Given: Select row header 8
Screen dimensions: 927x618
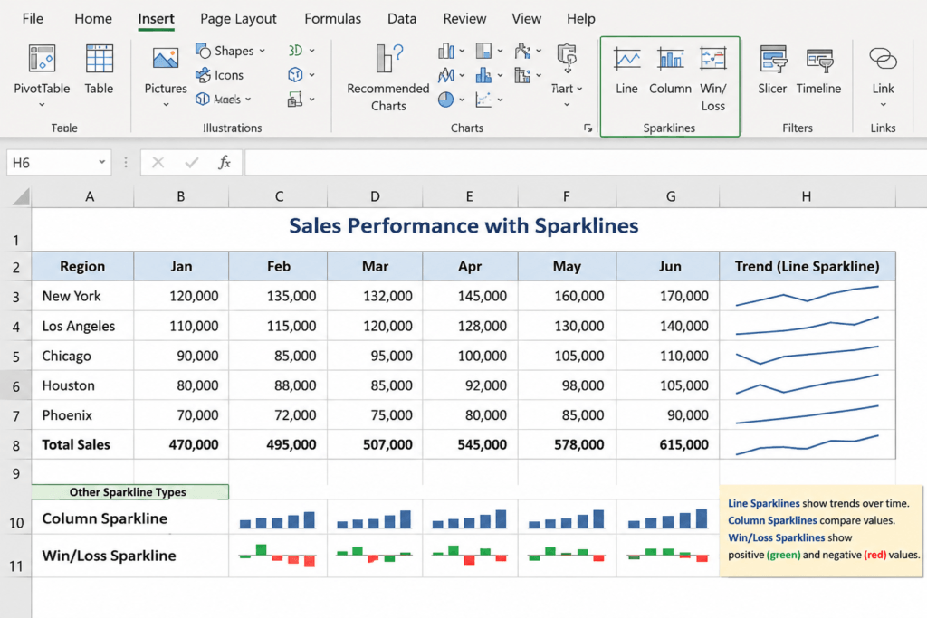Looking at the screenshot, I should (15, 445).
